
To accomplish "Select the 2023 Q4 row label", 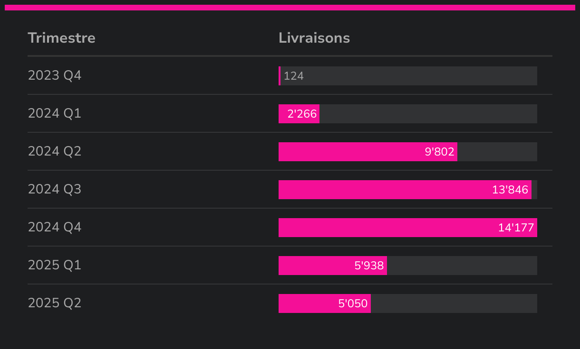I will click(55, 75).
